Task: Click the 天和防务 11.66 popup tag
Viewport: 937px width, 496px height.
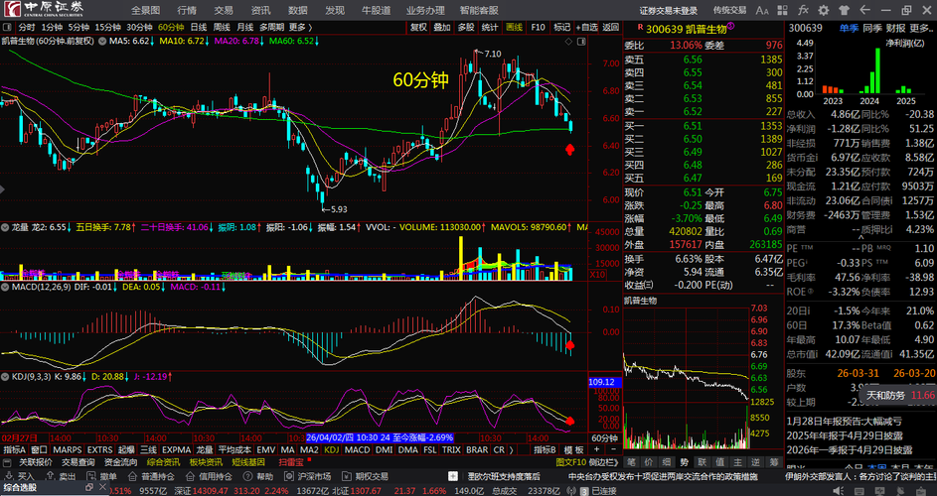Action: (899, 395)
